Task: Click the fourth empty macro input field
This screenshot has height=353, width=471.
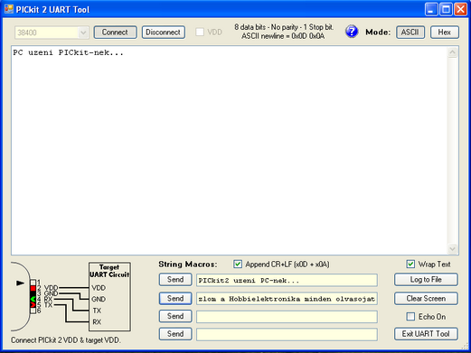Action: pyautogui.click(x=287, y=335)
